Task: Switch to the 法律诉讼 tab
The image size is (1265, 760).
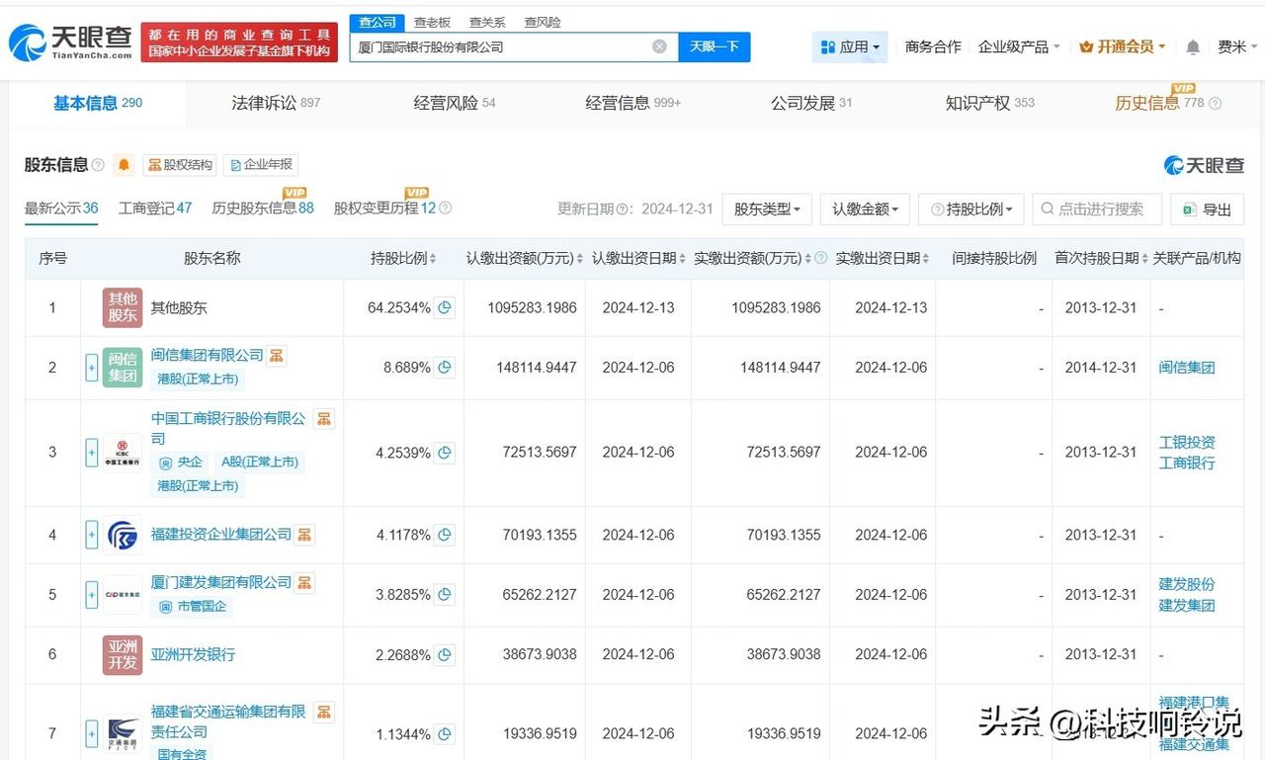Action: pyautogui.click(x=276, y=103)
